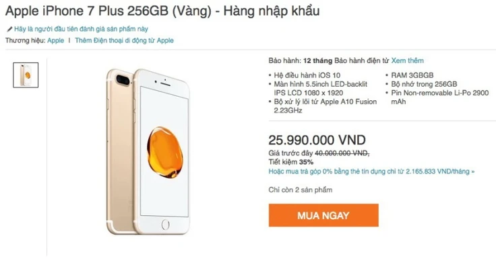Click the pencil review icon
Viewport: 496px width, 279px height.
pyautogui.click(x=9, y=30)
